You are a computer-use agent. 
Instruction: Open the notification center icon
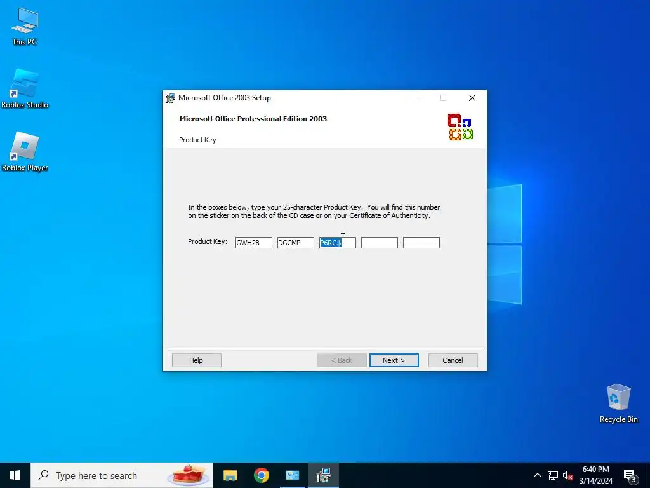click(x=630, y=475)
